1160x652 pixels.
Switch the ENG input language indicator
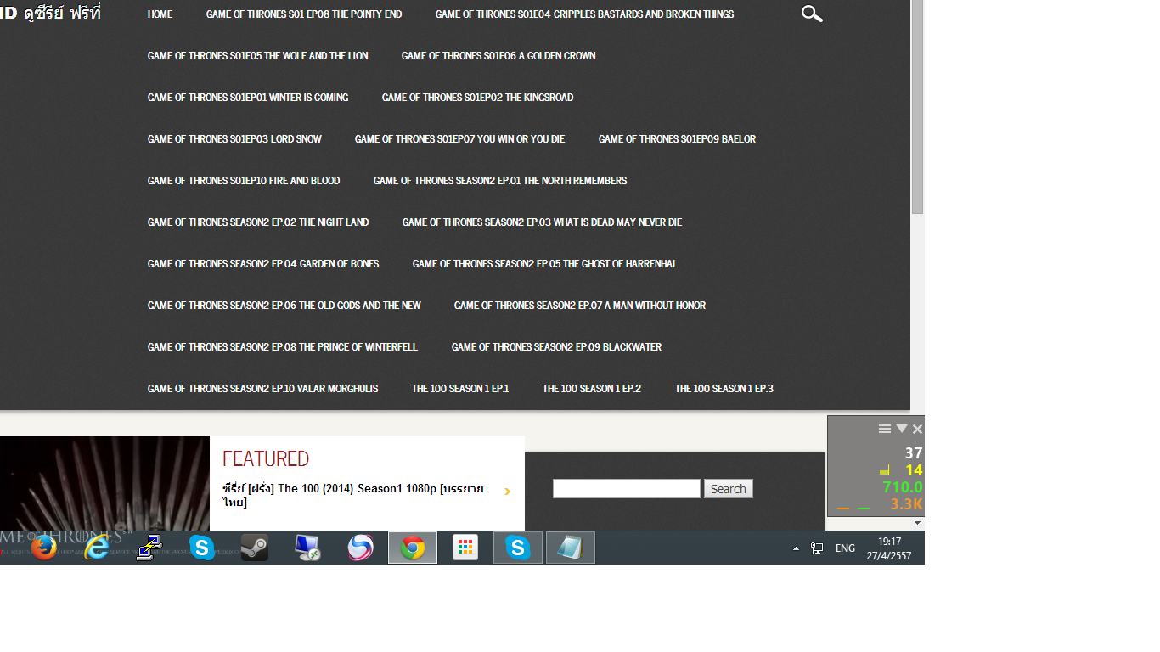click(845, 548)
